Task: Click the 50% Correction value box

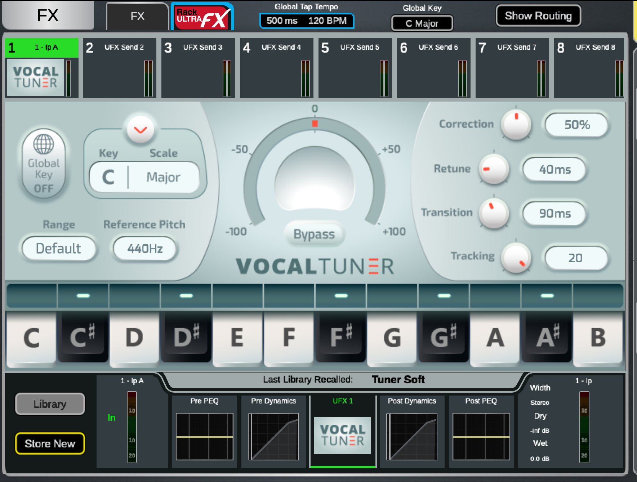Action: coord(576,125)
